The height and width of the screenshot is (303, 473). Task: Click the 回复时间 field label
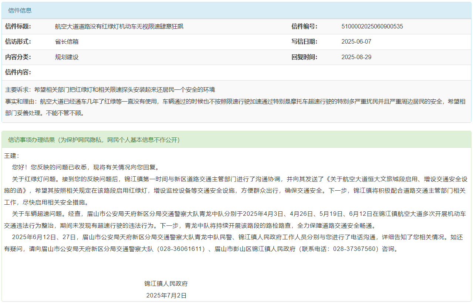tap(304, 57)
